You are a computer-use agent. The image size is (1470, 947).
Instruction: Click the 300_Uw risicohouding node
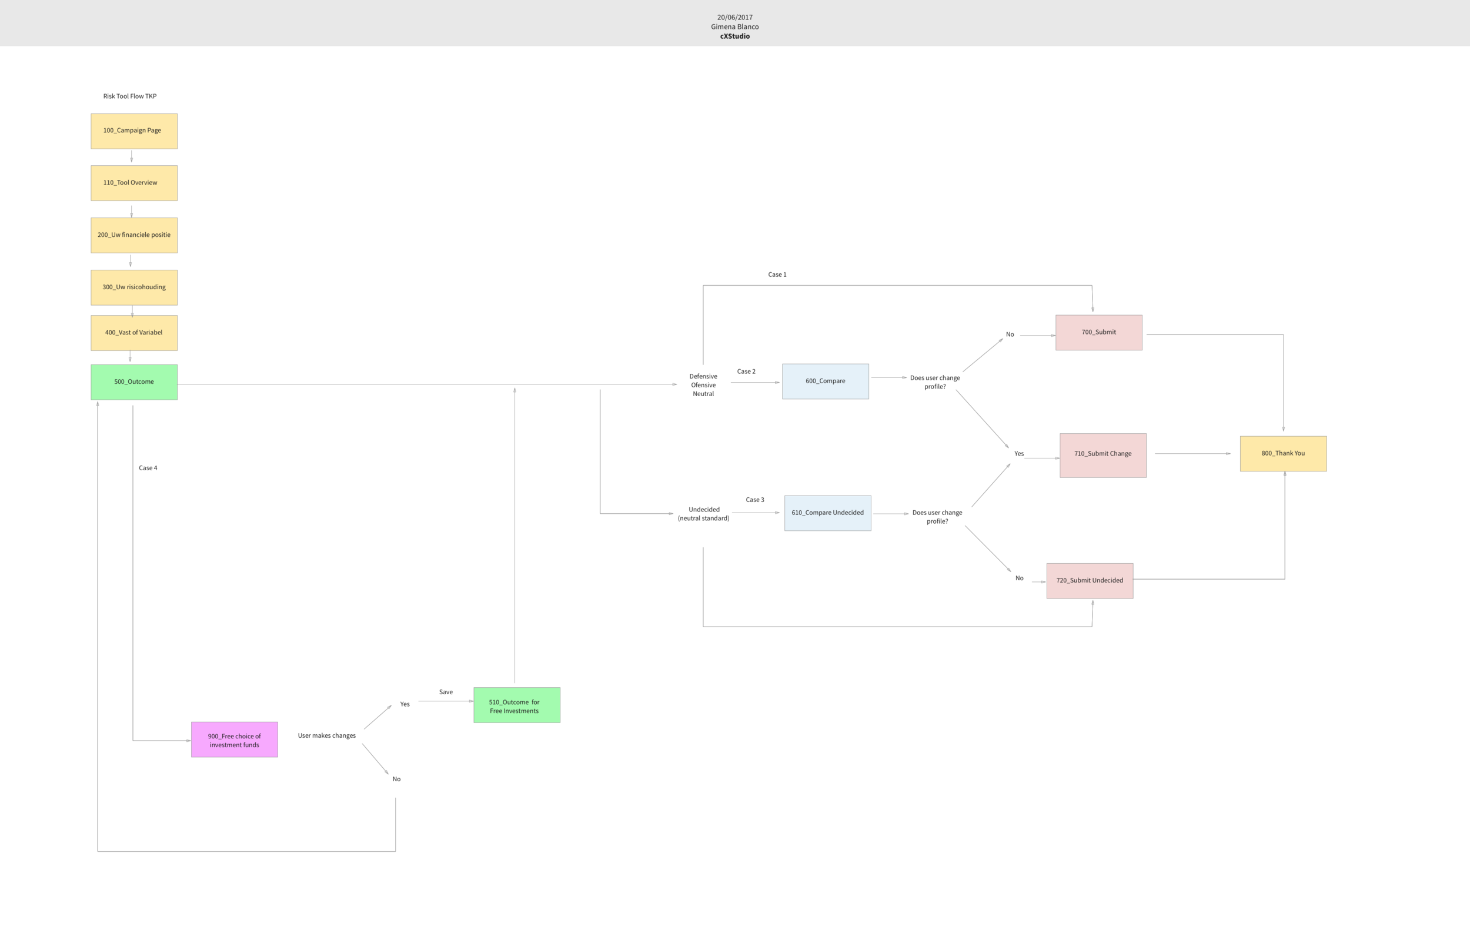point(134,287)
